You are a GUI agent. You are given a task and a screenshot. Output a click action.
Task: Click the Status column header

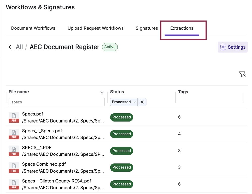[x=117, y=92]
